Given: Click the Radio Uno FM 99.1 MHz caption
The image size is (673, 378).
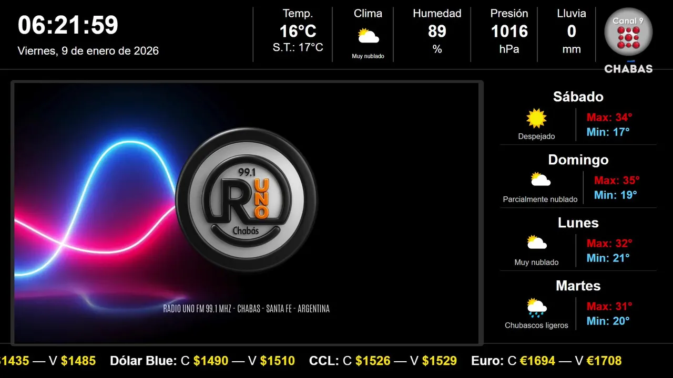Looking at the screenshot, I should pos(246,309).
